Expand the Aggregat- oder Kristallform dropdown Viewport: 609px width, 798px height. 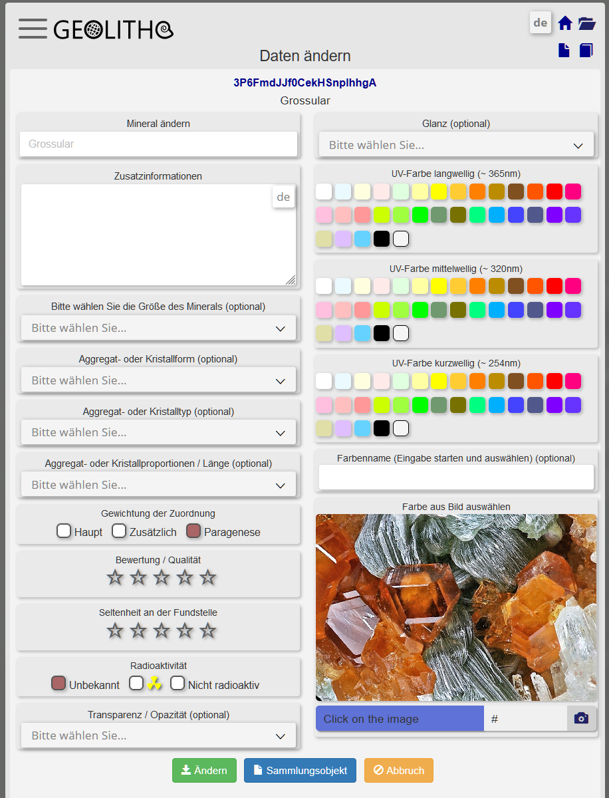pos(158,380)
